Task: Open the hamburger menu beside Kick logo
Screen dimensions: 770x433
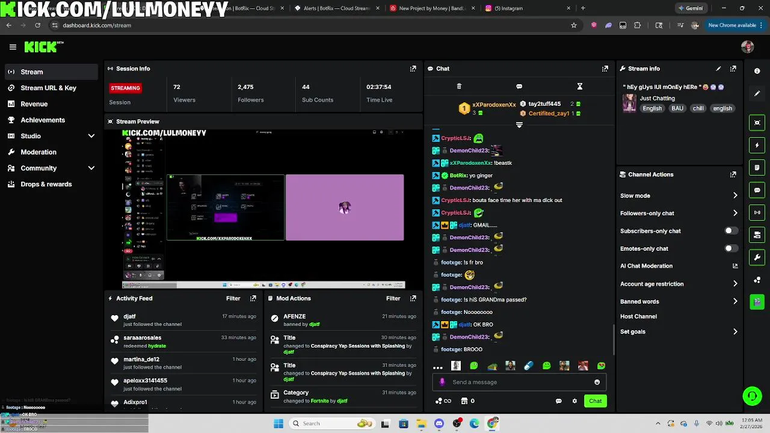Action: (13, 47)
